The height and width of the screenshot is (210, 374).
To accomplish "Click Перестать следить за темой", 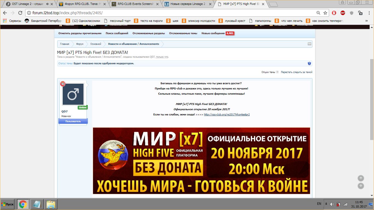I will click(297, 72).
